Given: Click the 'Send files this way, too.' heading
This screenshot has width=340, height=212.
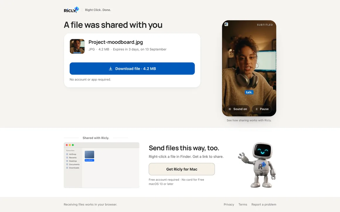Looking at the screenshot, I should point(184,148).
